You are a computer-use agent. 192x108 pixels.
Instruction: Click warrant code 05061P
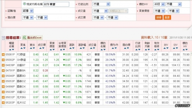point(10,55)
